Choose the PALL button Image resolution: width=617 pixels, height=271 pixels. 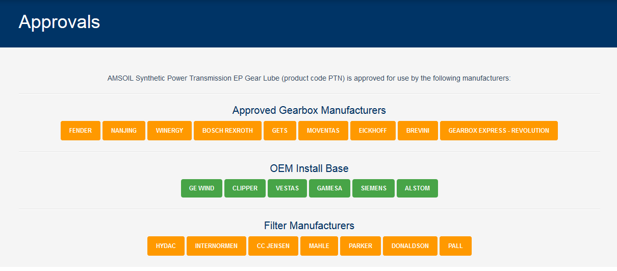(x=455, y=245)
